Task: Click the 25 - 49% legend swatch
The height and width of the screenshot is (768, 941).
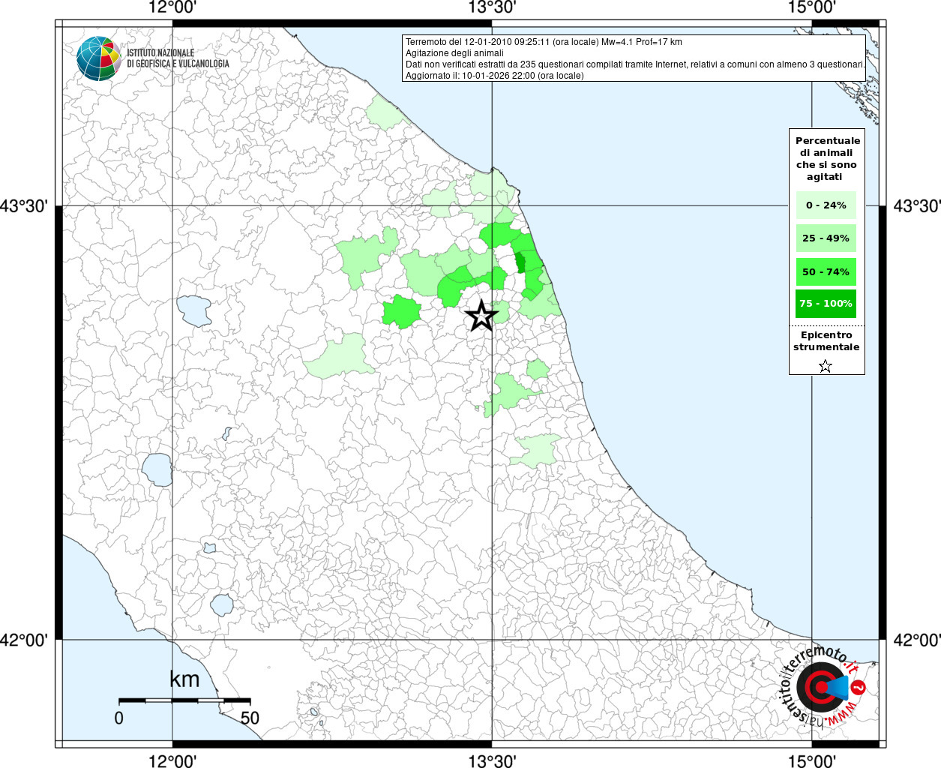Action: (x=826, y=238)
